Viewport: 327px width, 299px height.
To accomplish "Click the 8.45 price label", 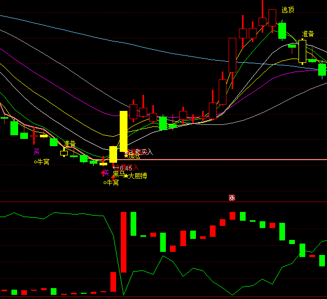I will [x=125, y=168].
